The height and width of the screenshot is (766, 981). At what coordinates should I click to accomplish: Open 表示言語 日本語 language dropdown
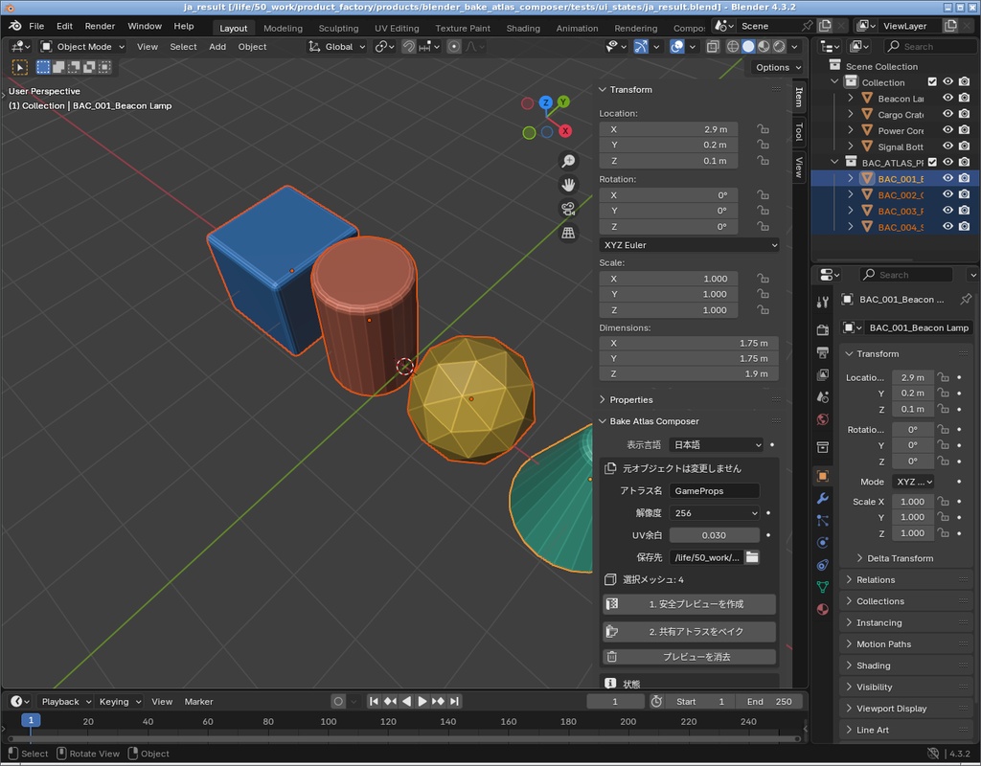(717, 444)
